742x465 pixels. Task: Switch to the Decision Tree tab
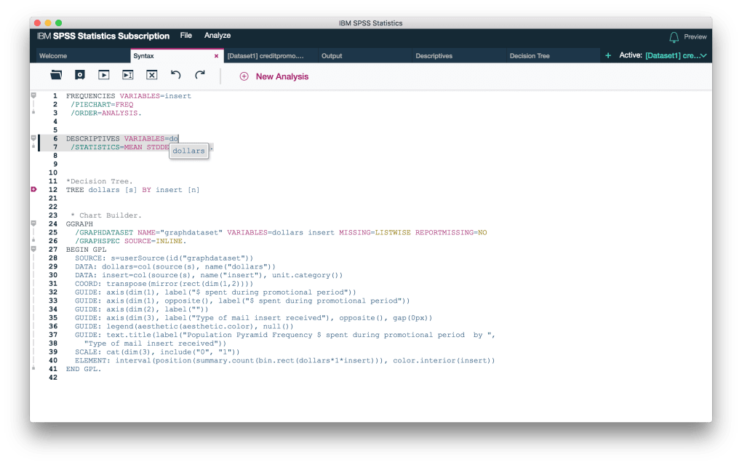click(x=553, y=56)
